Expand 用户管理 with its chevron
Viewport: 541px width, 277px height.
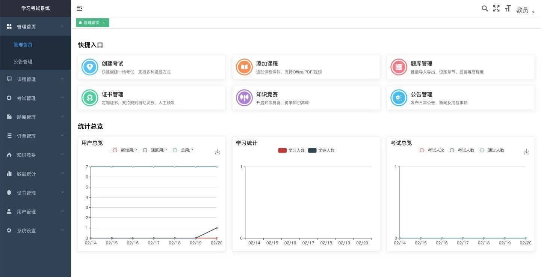pyautogui.click(x=62, y=211)
